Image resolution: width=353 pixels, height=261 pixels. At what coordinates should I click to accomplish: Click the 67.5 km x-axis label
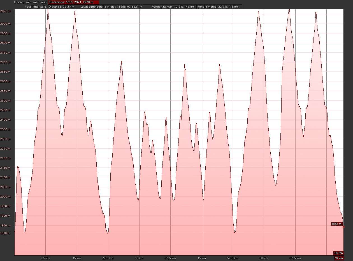coord(295,258)
